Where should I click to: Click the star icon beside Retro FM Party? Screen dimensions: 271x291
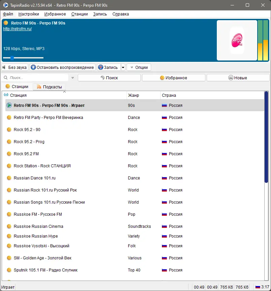point(9,118)
